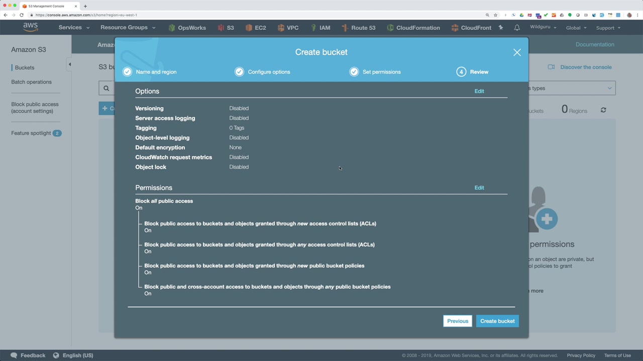Viewport: 643px width, 361px height.
Task: Click the Object lock label
Action: [151, 167]
